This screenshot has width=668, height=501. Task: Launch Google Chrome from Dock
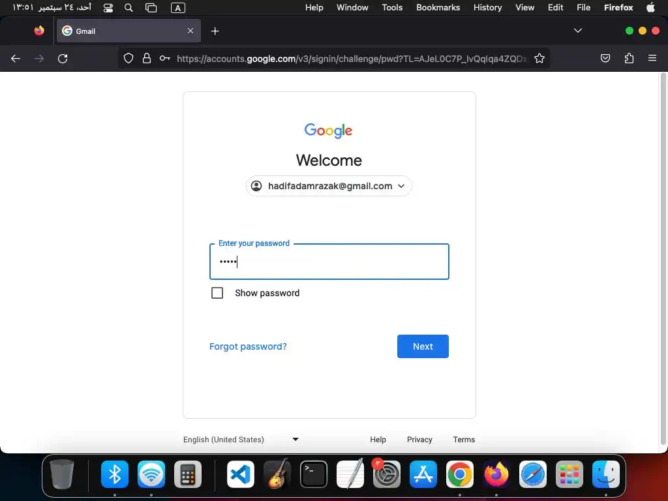[460, 474]
